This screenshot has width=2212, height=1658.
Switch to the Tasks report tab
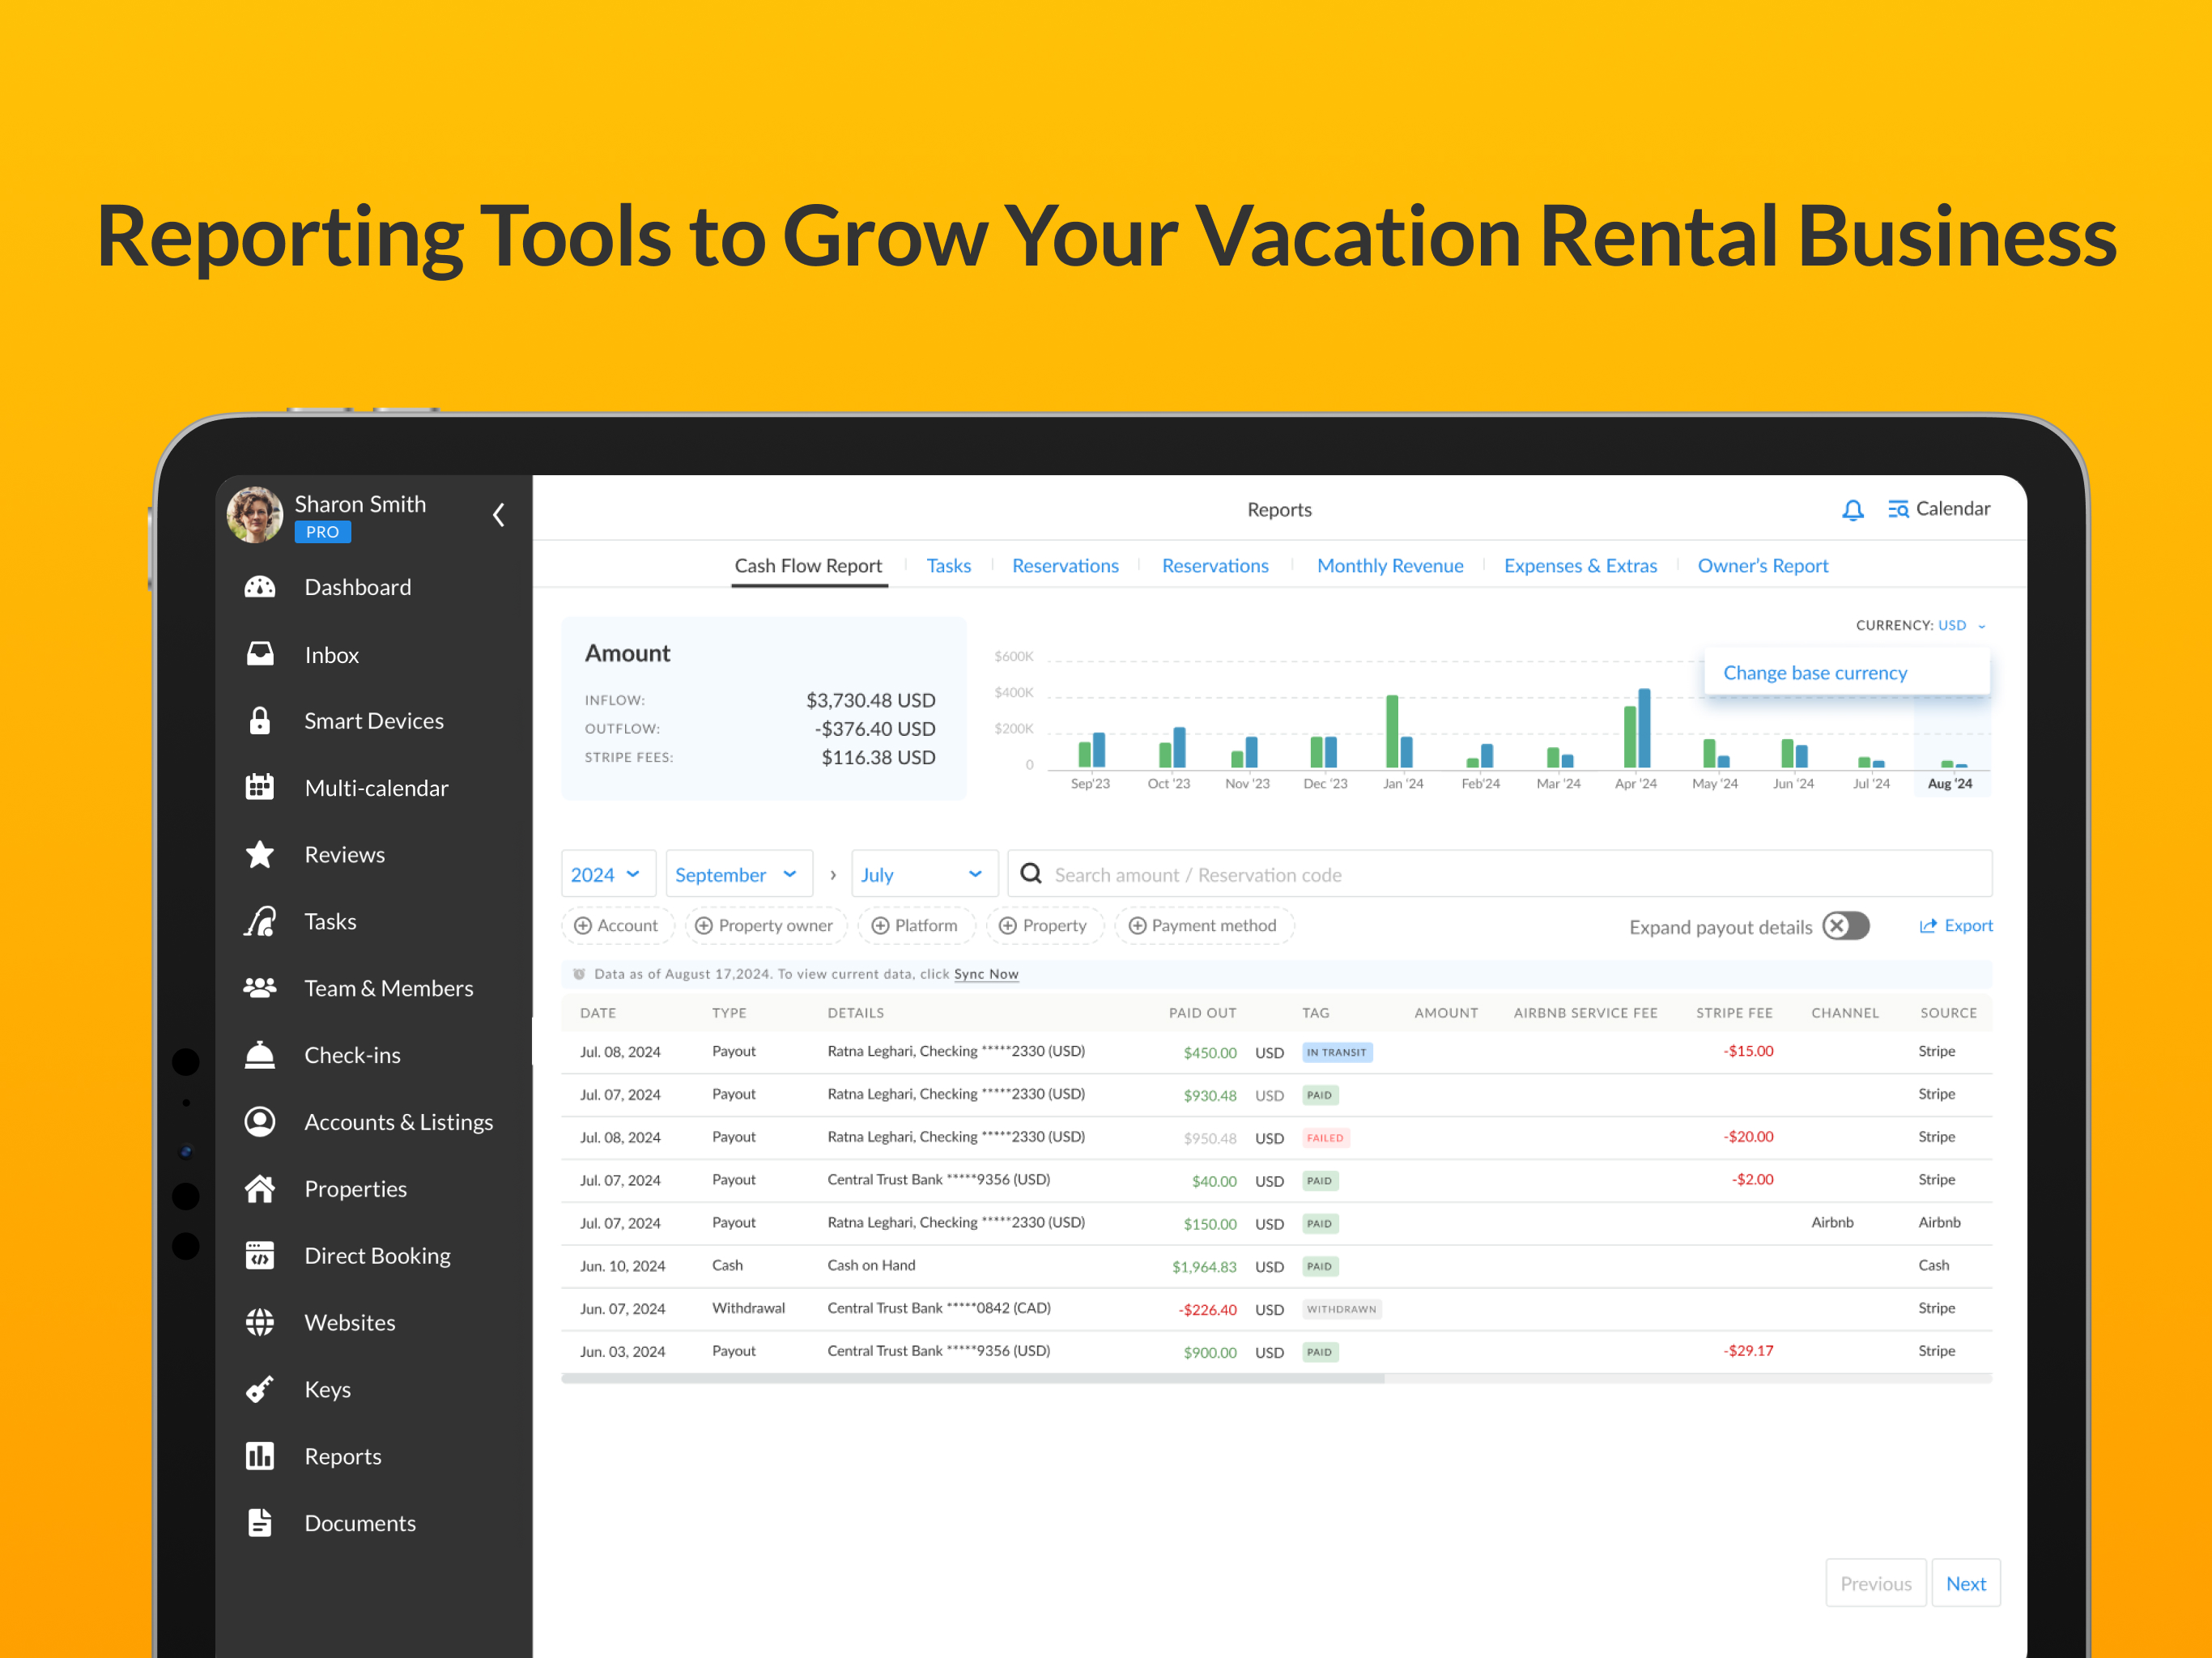pyautogui.click(x=948, y=566)
